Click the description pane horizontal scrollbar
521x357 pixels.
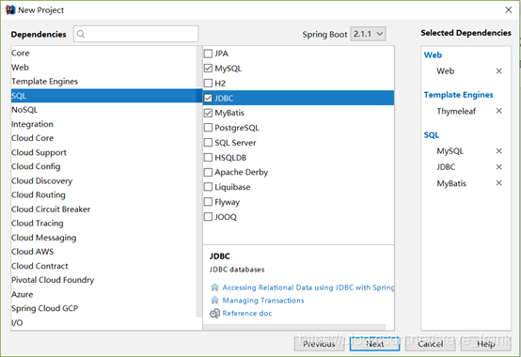tap(294, 327)
